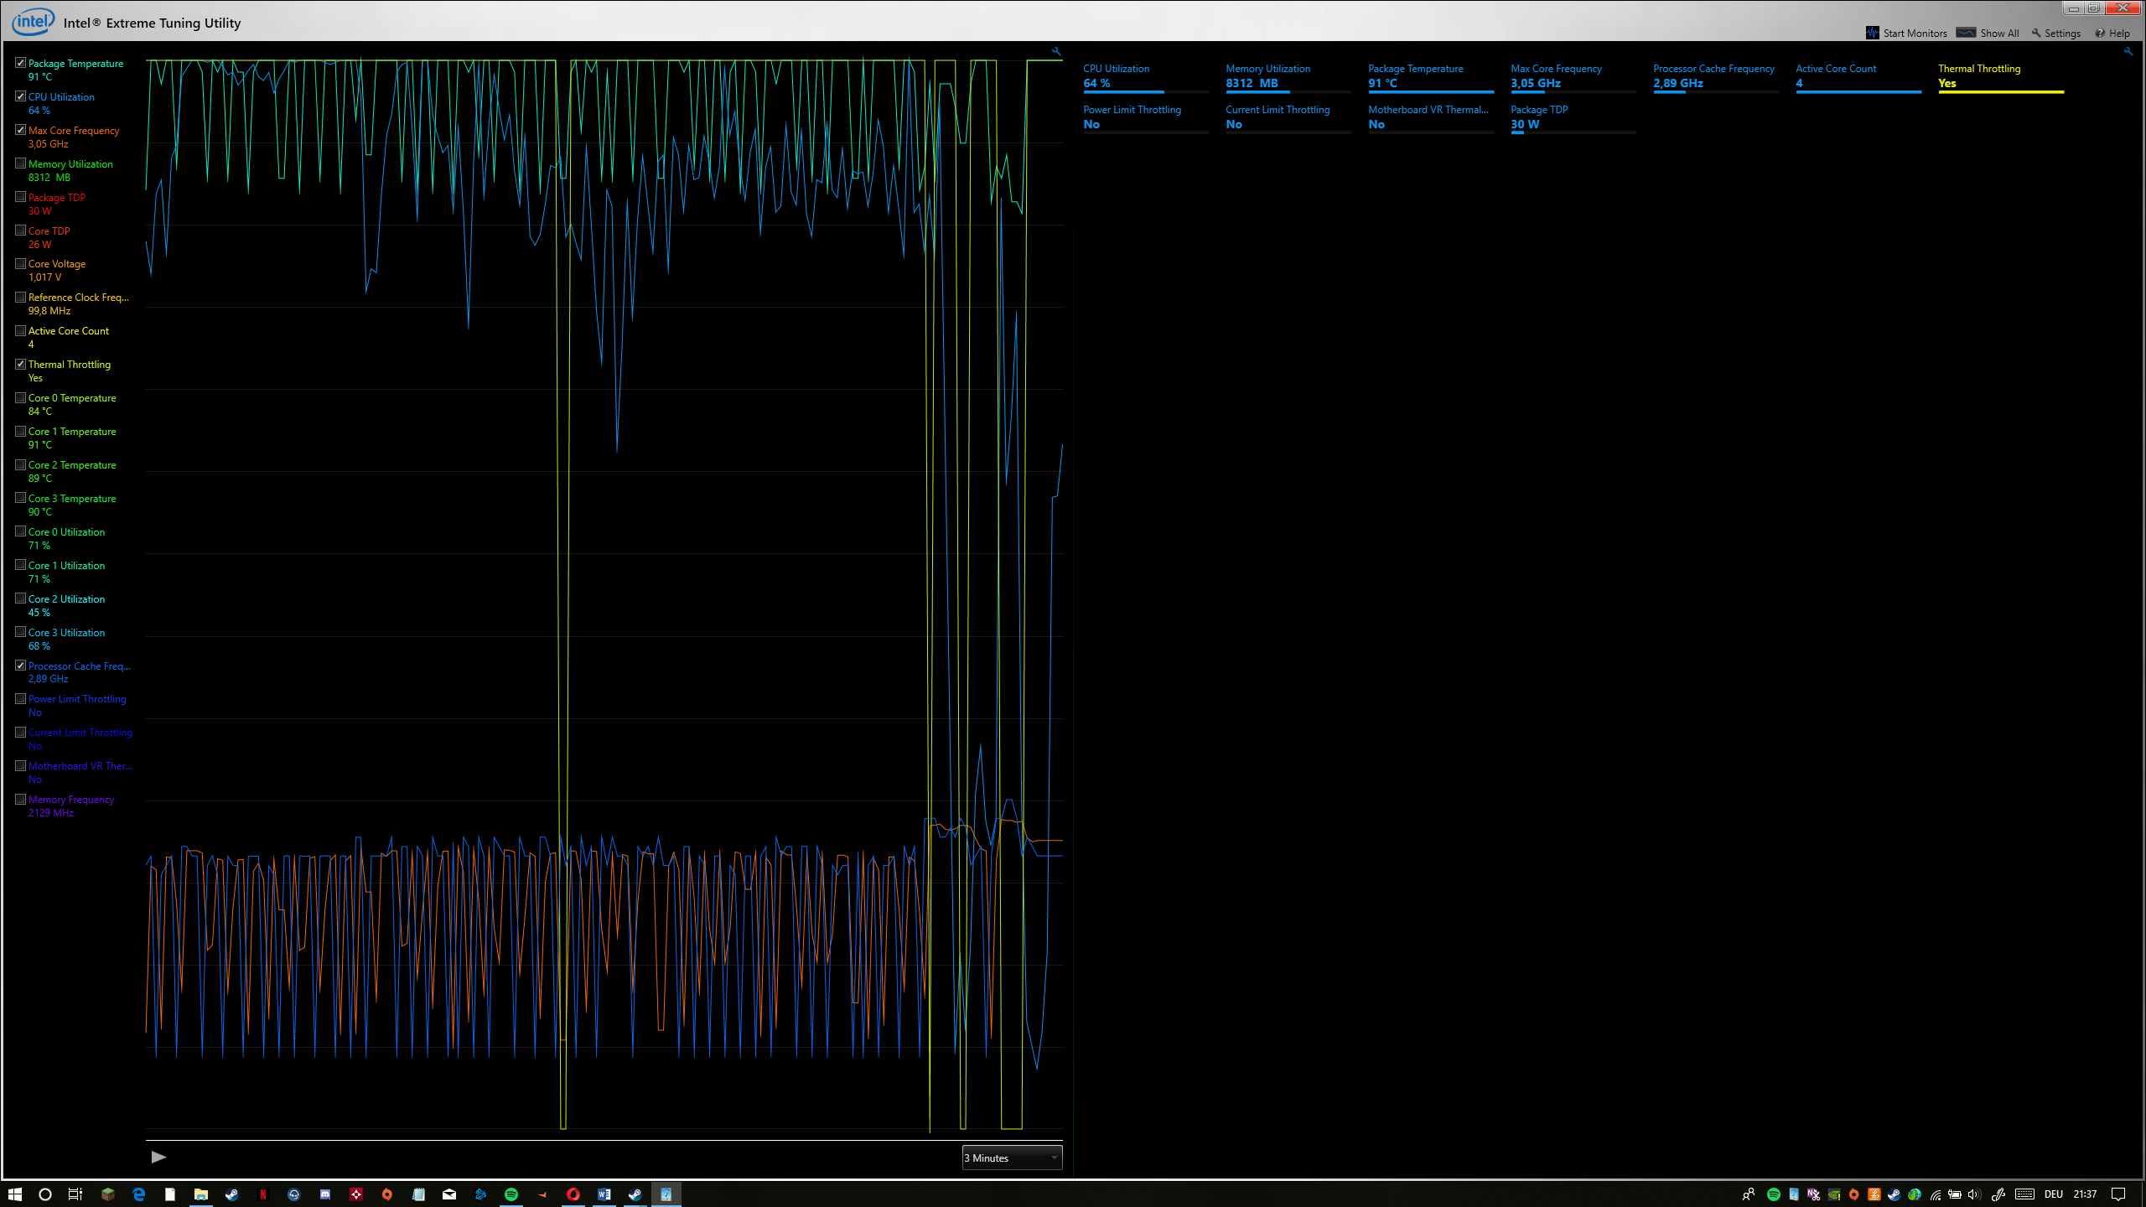This screenshot has height=1207, width=2146.
Task: Check the Memory Frequency checkbox
Action: coord(20,799)
